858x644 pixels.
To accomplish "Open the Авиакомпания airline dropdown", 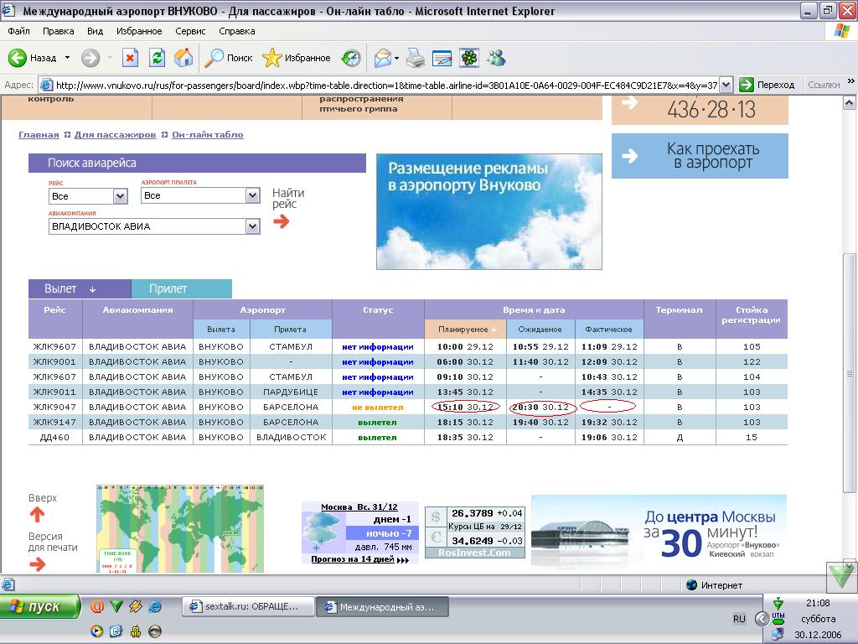I will 252,226.
